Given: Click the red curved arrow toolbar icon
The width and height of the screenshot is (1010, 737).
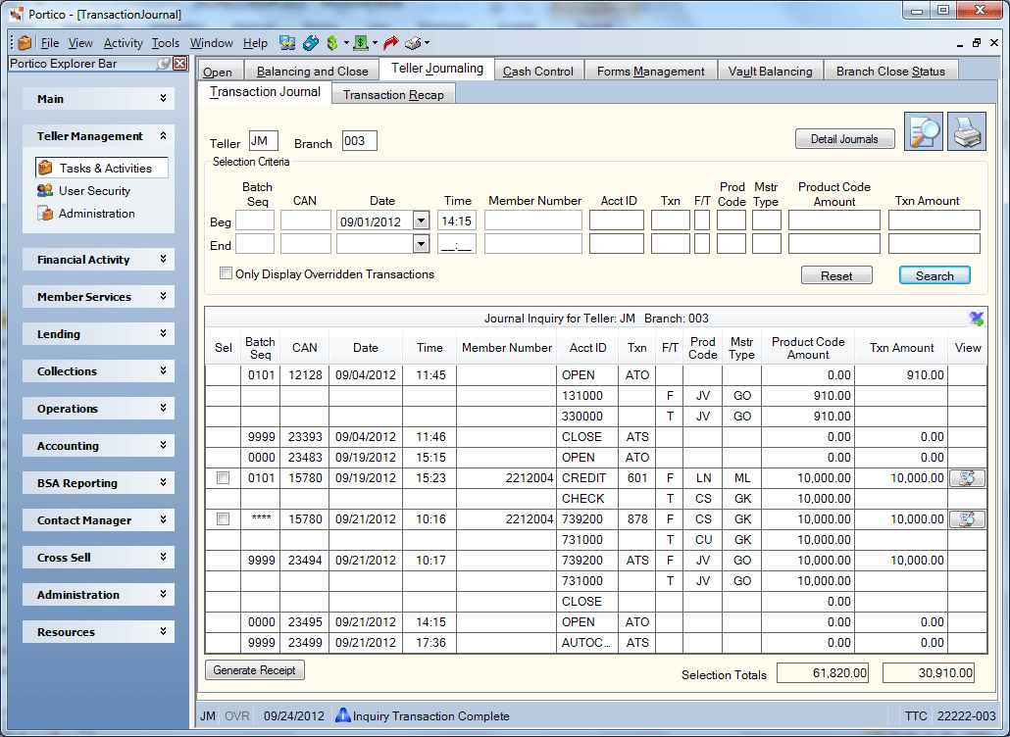Looking at the screenshot, I should [x=390, y=43].
